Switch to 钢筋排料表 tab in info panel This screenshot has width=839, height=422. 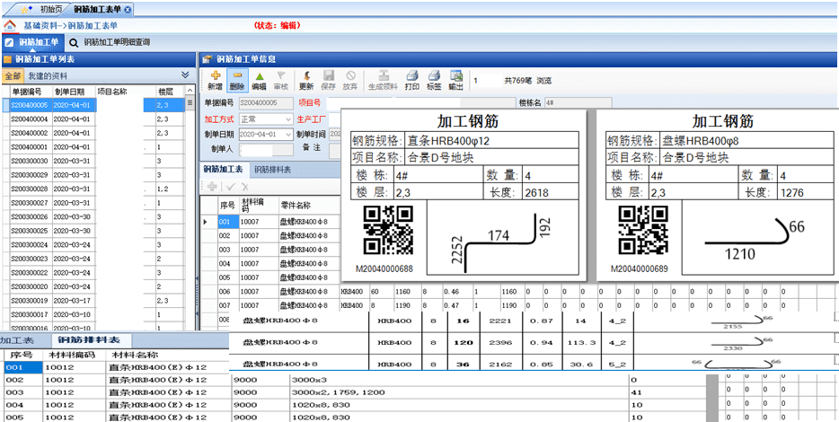(x=272, y=170)
